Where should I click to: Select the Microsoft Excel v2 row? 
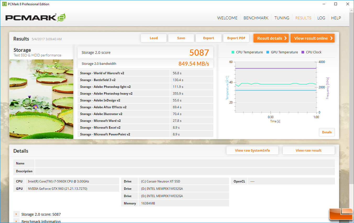coord(145,128)
